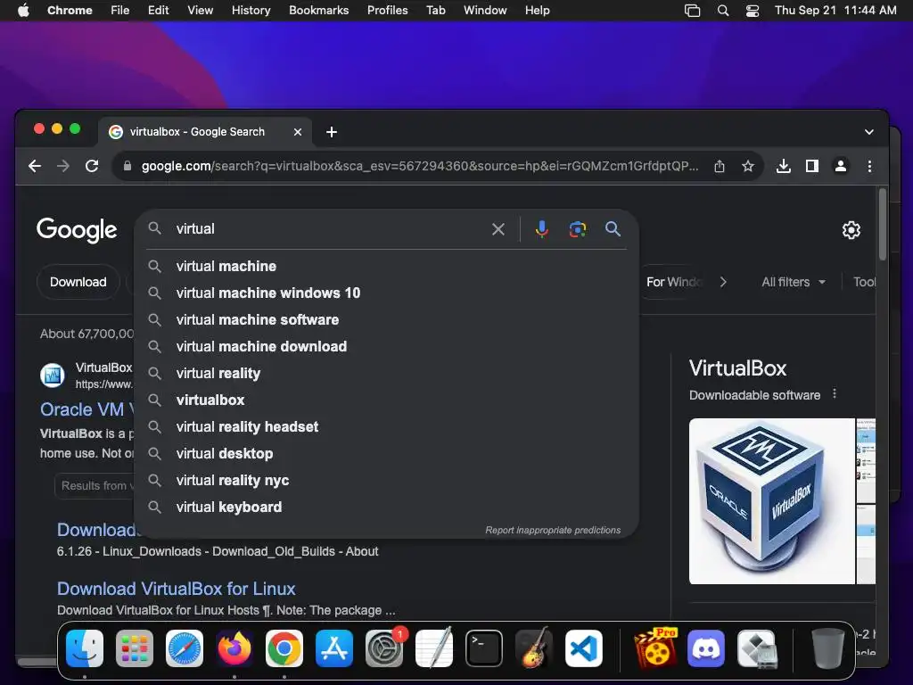Open Discord from the dock

[x=706, y=648]
